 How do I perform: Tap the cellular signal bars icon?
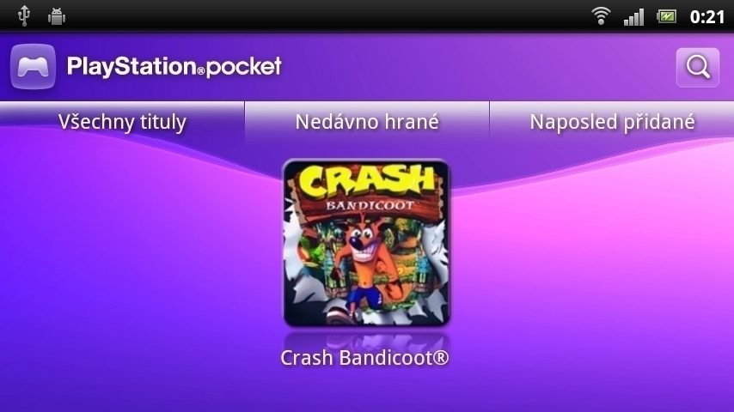tap(633, 16)
